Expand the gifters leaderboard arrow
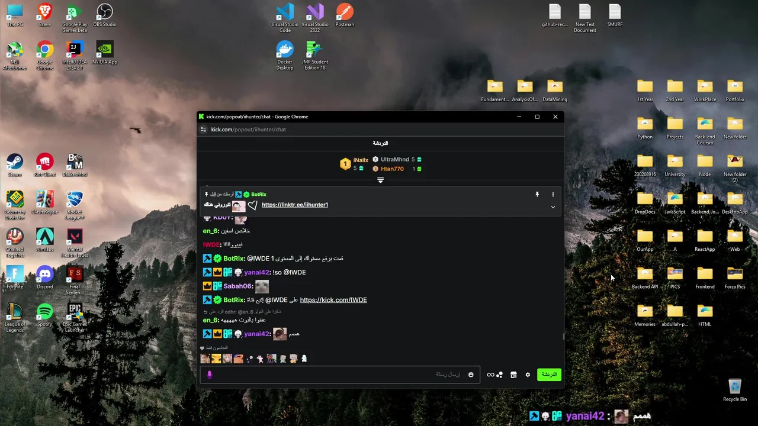Viewport: 758px width, 426px height. (x=380, y=180)
